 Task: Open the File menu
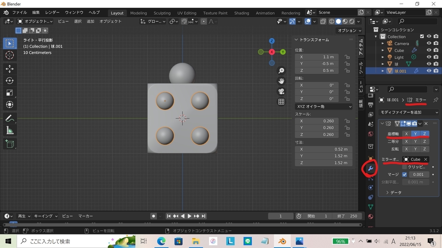click(x=20, y=12)
